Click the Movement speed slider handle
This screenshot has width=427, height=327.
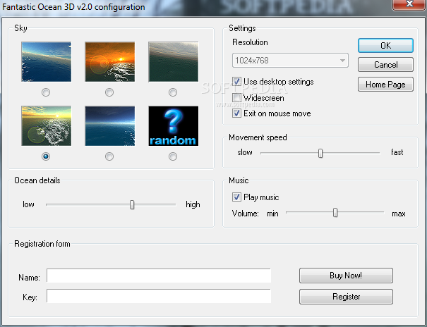tap(320, 154)
